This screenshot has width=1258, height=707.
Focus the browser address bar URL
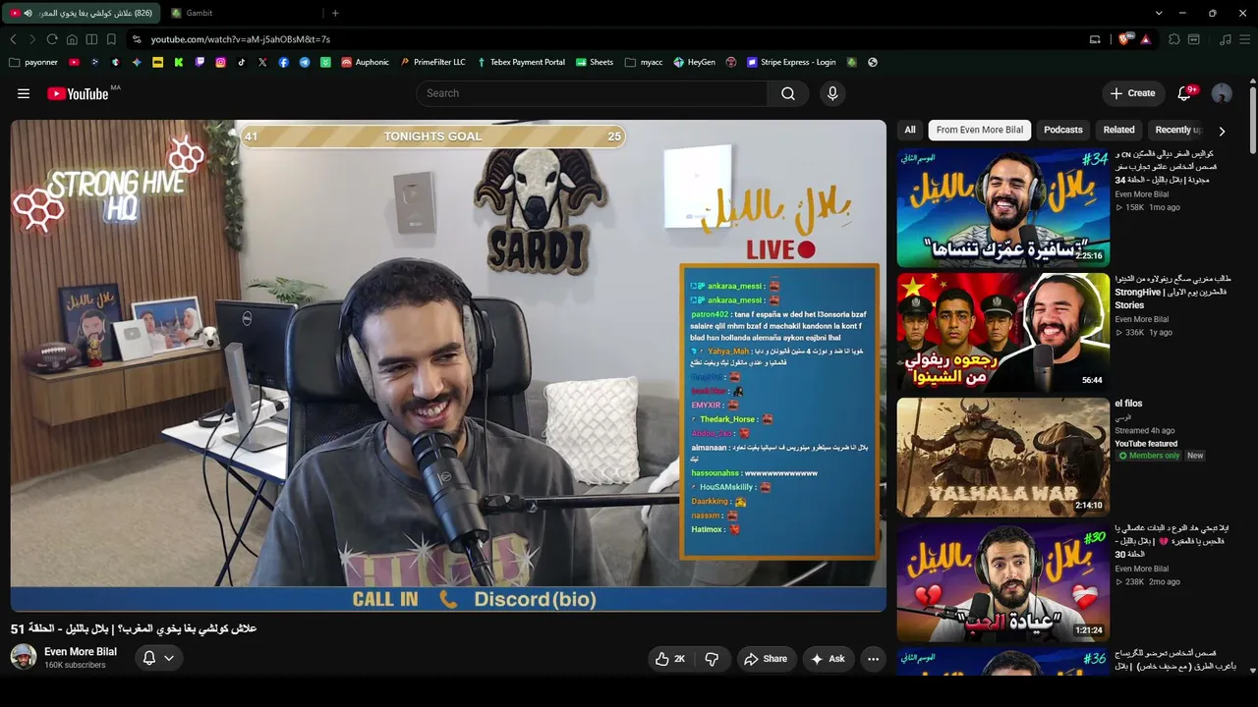click(241, 39)
